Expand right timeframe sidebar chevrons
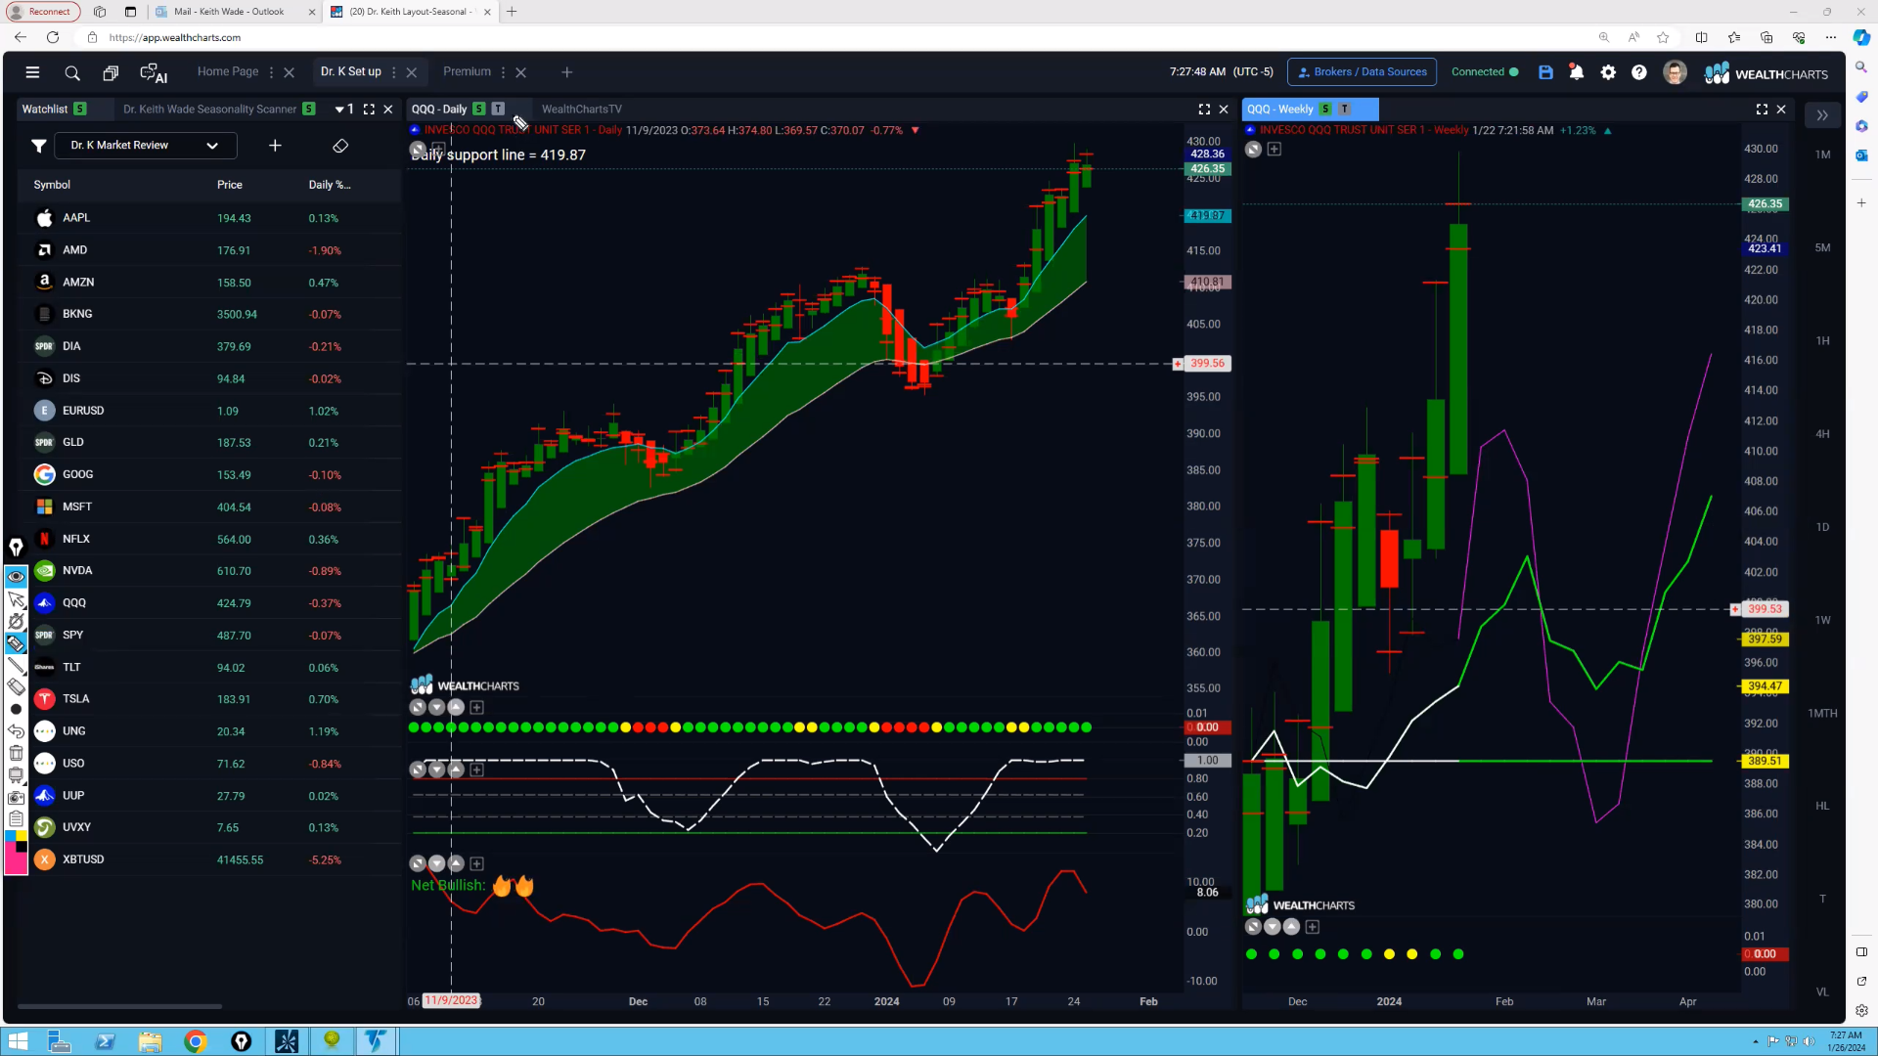Image resolution: width=1878 pixels, height=1056 pixels. tap(1822, 115)
